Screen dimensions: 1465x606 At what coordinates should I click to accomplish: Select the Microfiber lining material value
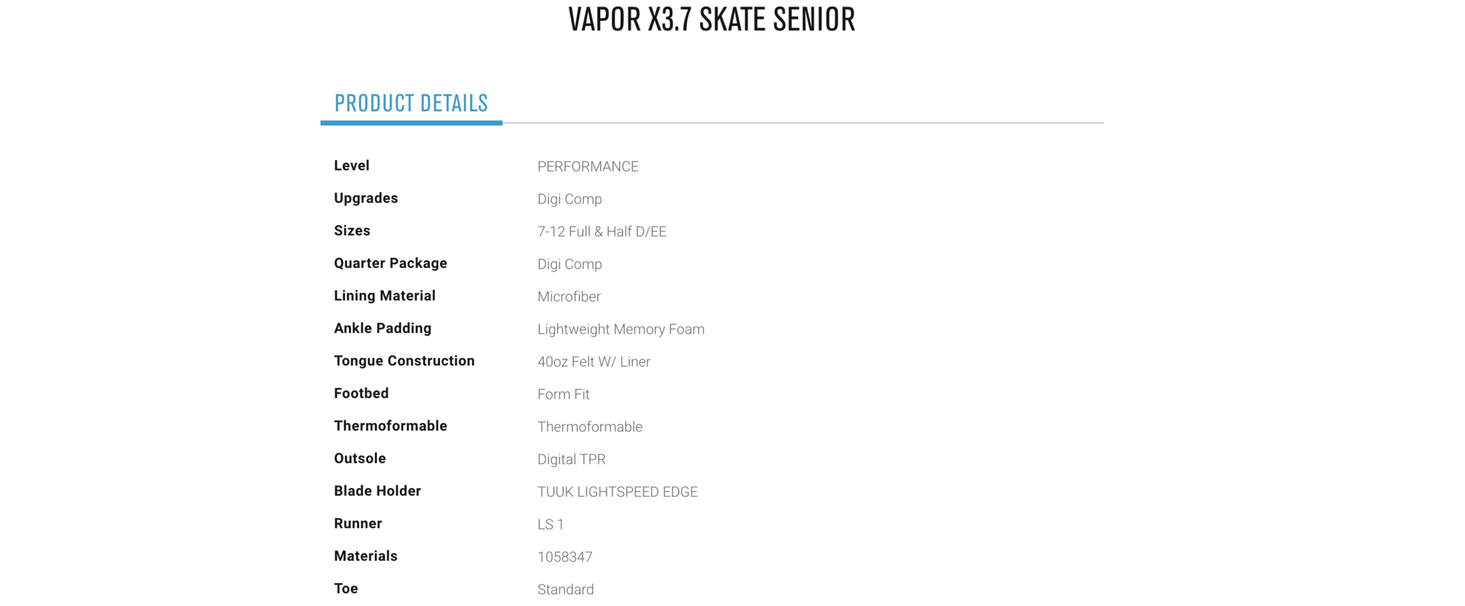(569, 297)
